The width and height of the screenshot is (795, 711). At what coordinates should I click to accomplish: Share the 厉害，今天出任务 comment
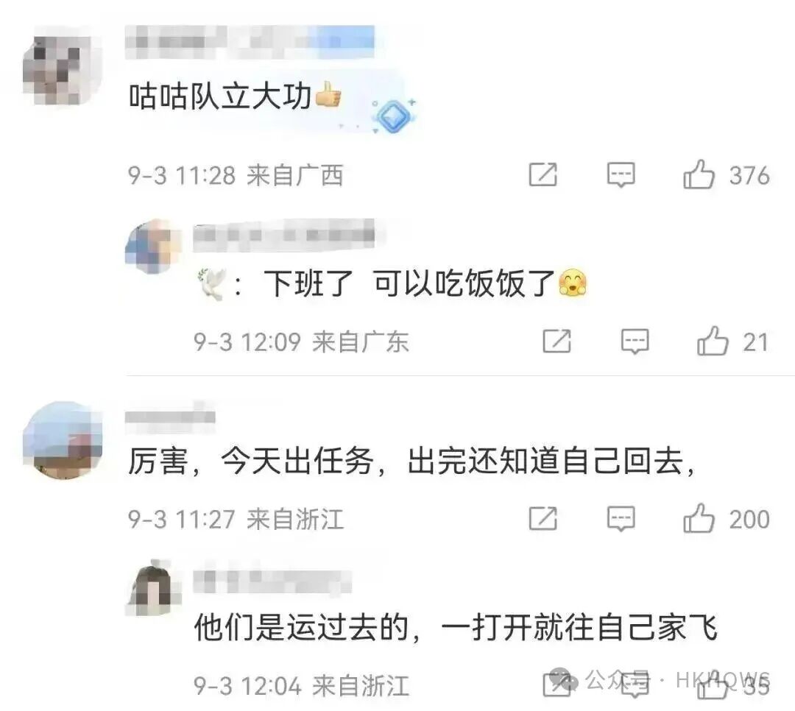[543, 518]
